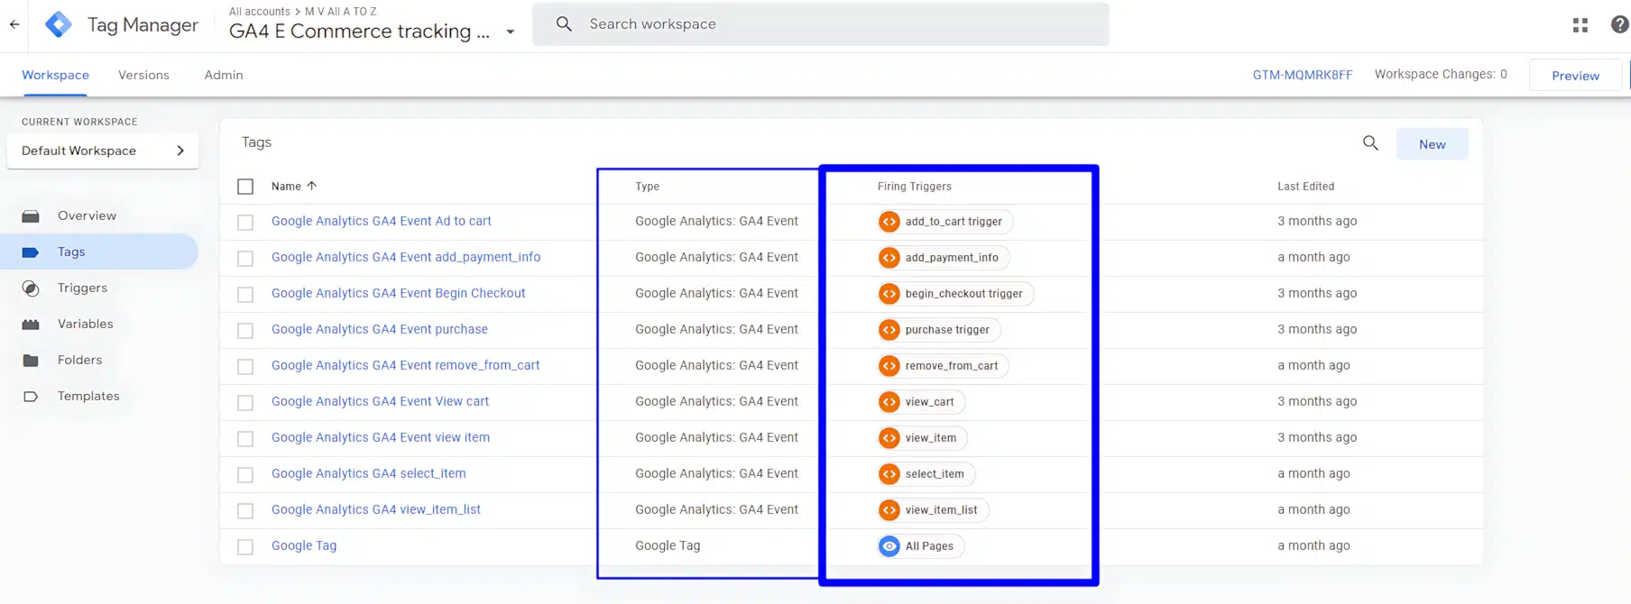
Task: Open the GA4 Event Begin Checkout tag link
Action: (x=398, y=293)
